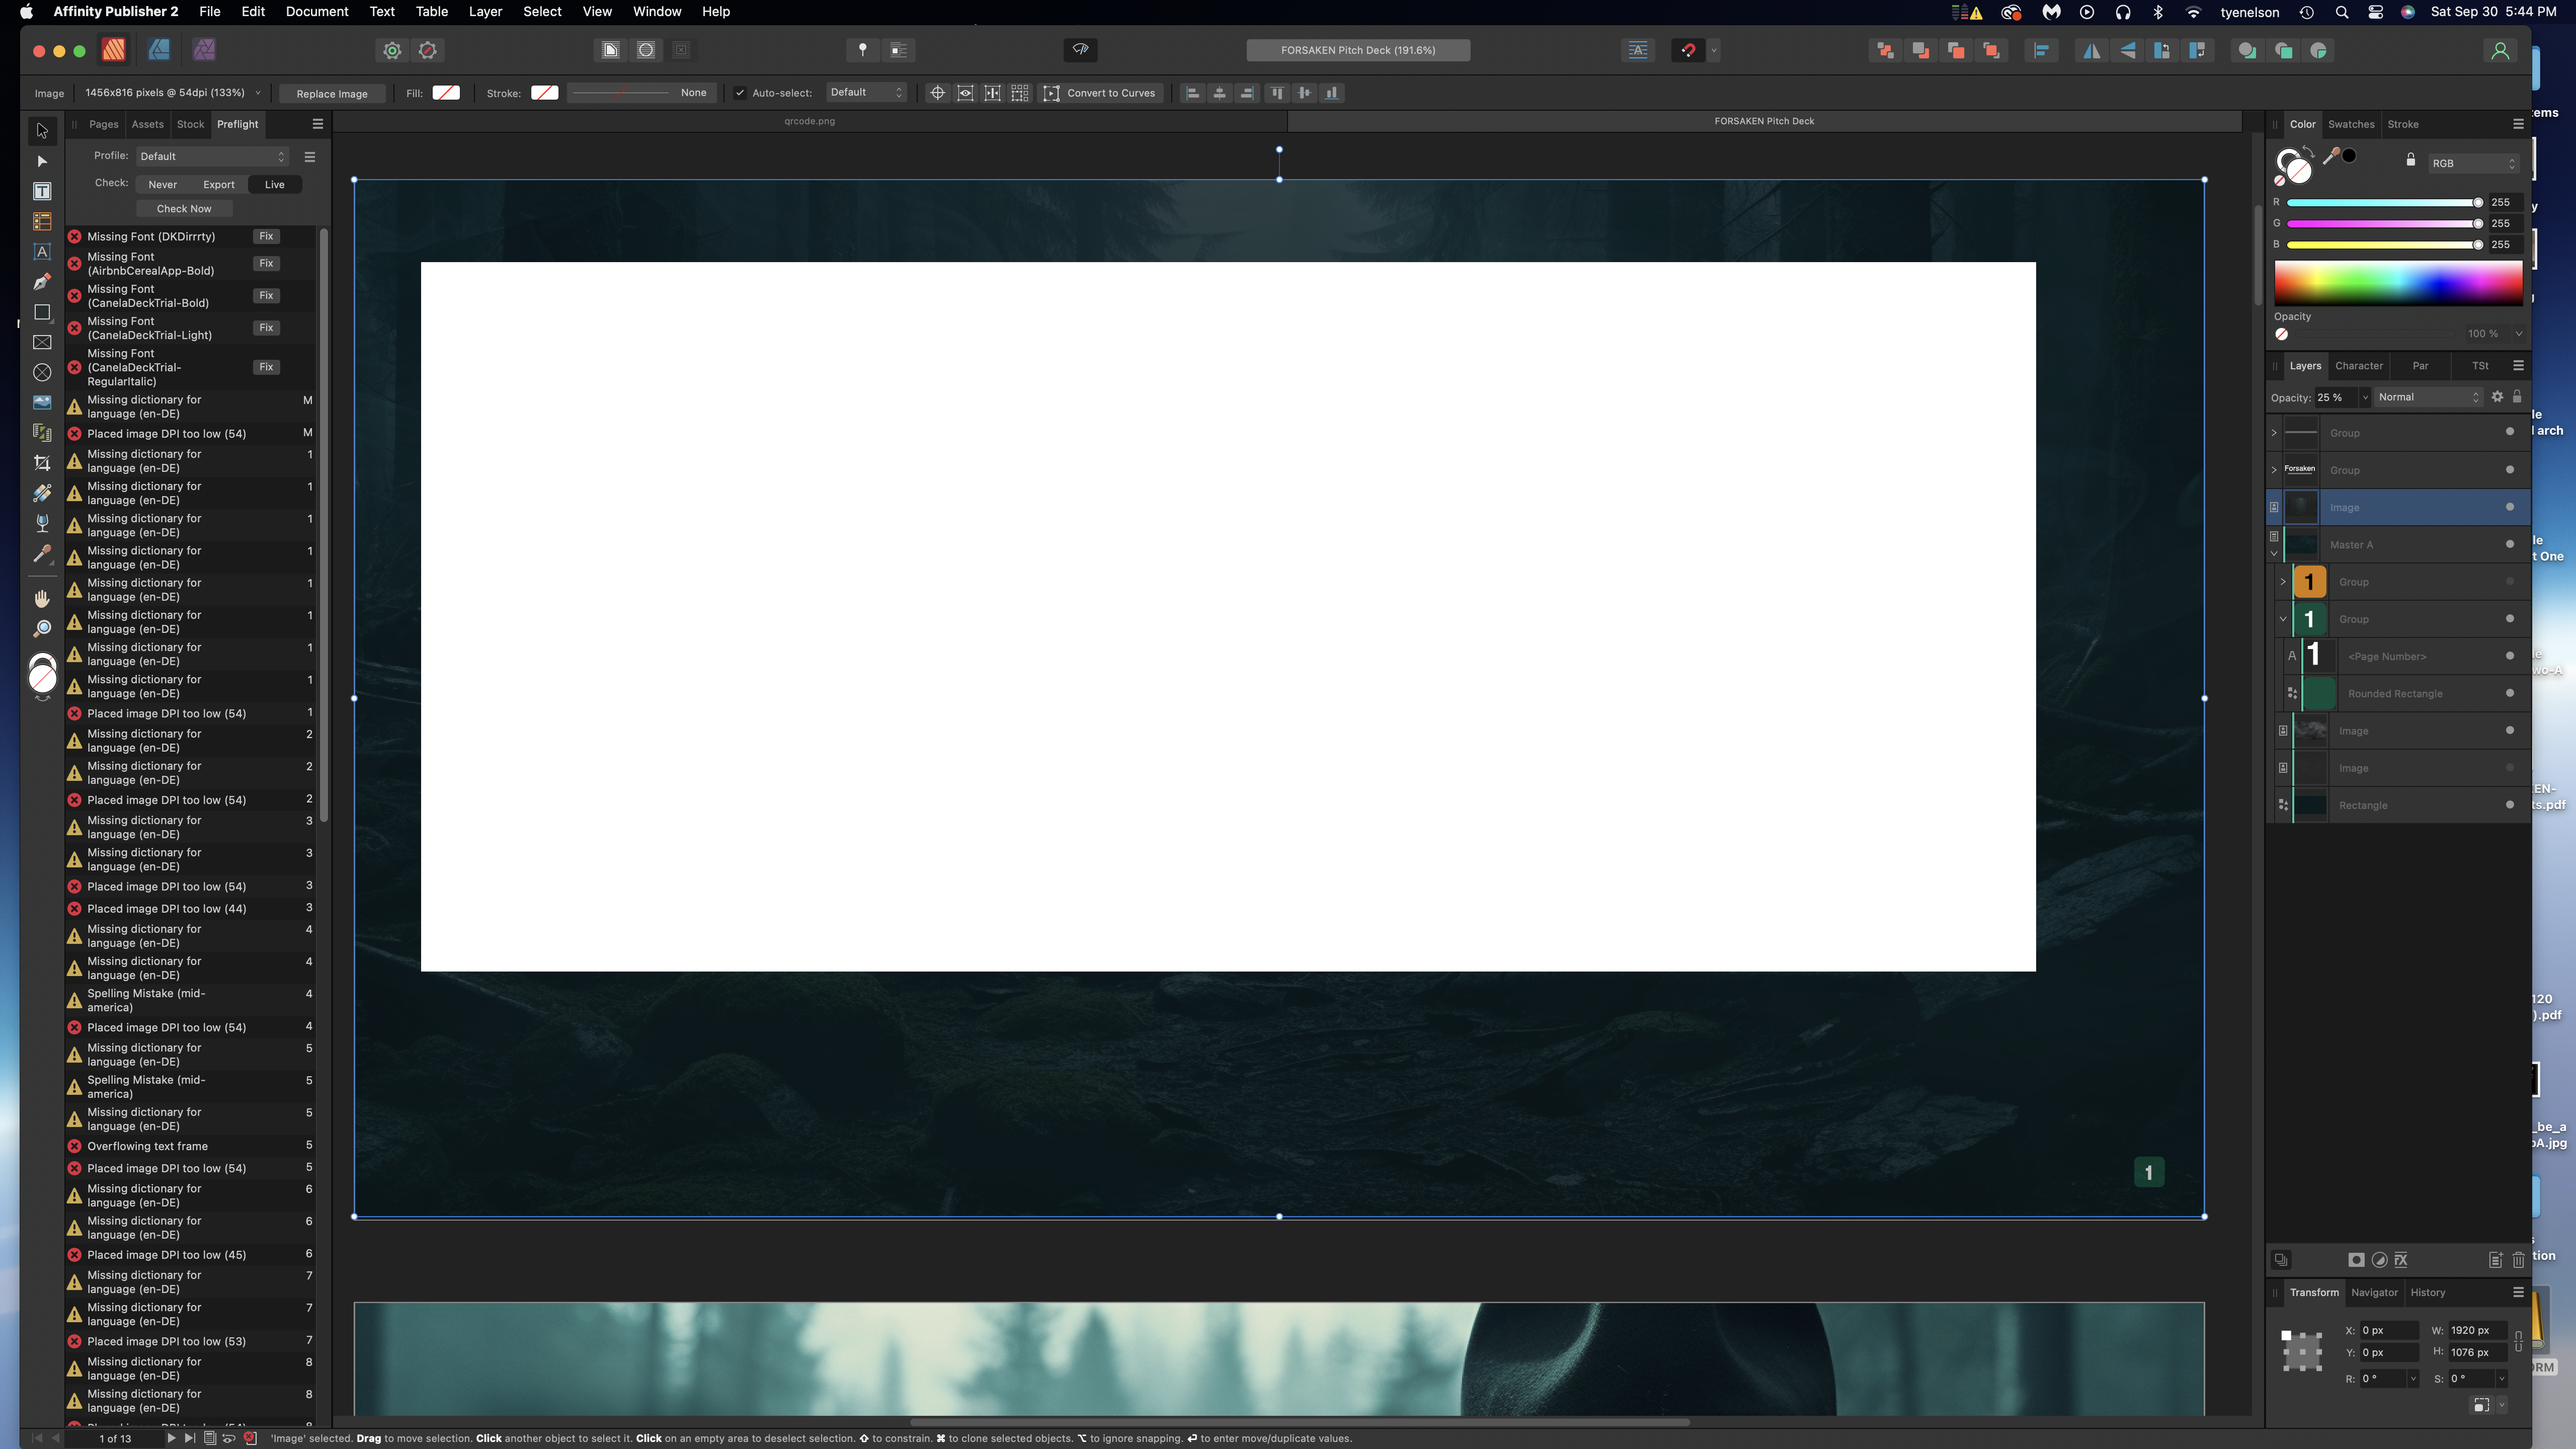Switch to the Pages tab
The image size is (2576, 1449).
[103, 124]
